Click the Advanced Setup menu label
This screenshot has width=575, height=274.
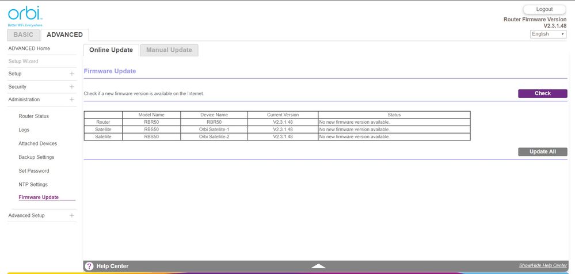[x=26, y=215]
